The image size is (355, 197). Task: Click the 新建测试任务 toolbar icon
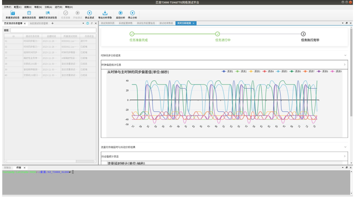click(x=12, y=13)
